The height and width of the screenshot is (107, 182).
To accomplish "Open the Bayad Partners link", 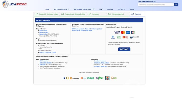I will tap(44, 32).
